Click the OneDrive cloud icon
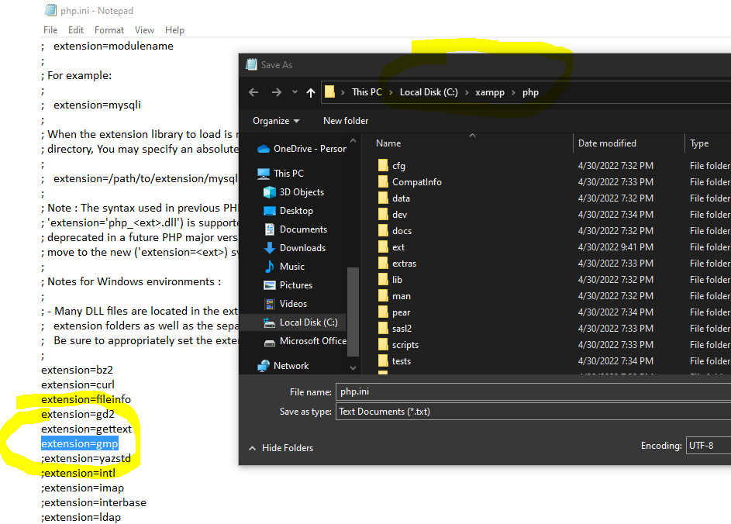Screen dimensions: 731x524 [264, 149]
